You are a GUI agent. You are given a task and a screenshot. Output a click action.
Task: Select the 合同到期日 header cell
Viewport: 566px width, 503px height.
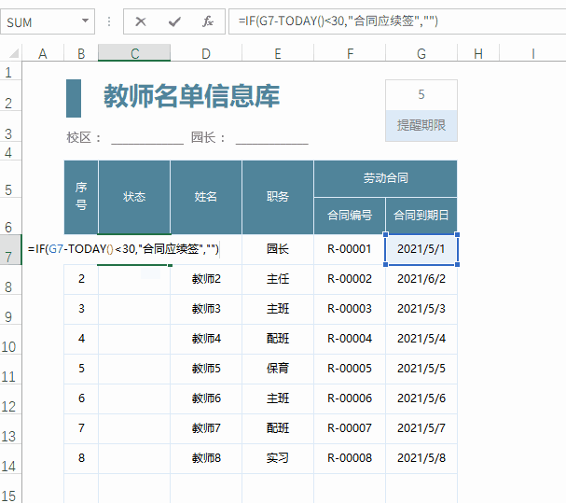[x=421, y=216]
